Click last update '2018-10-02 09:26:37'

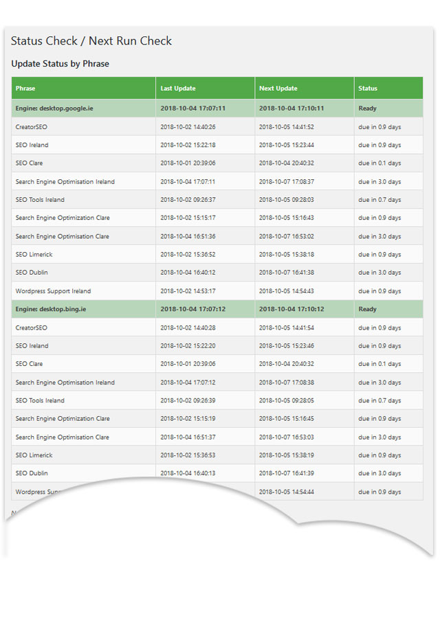[188, 200]
